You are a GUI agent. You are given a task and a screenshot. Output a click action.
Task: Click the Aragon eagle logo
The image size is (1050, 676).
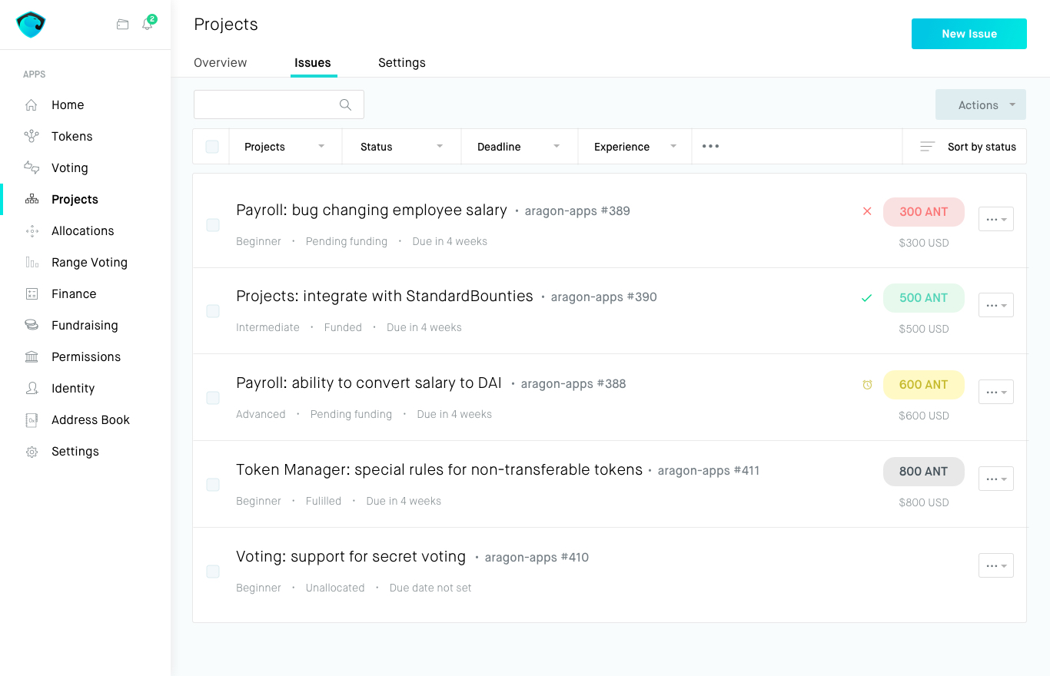(x=31, y=25)
